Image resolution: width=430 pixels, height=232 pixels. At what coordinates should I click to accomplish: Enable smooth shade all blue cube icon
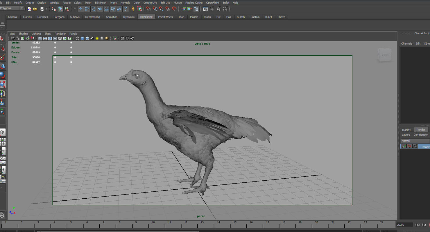(x=82, y=38)
